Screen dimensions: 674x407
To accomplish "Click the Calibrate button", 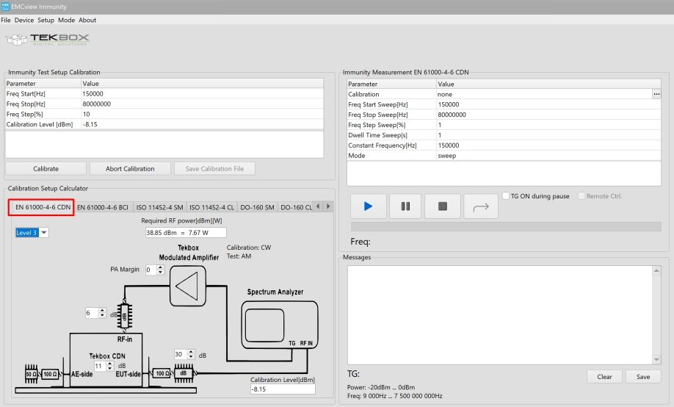I will coord(46,169).
